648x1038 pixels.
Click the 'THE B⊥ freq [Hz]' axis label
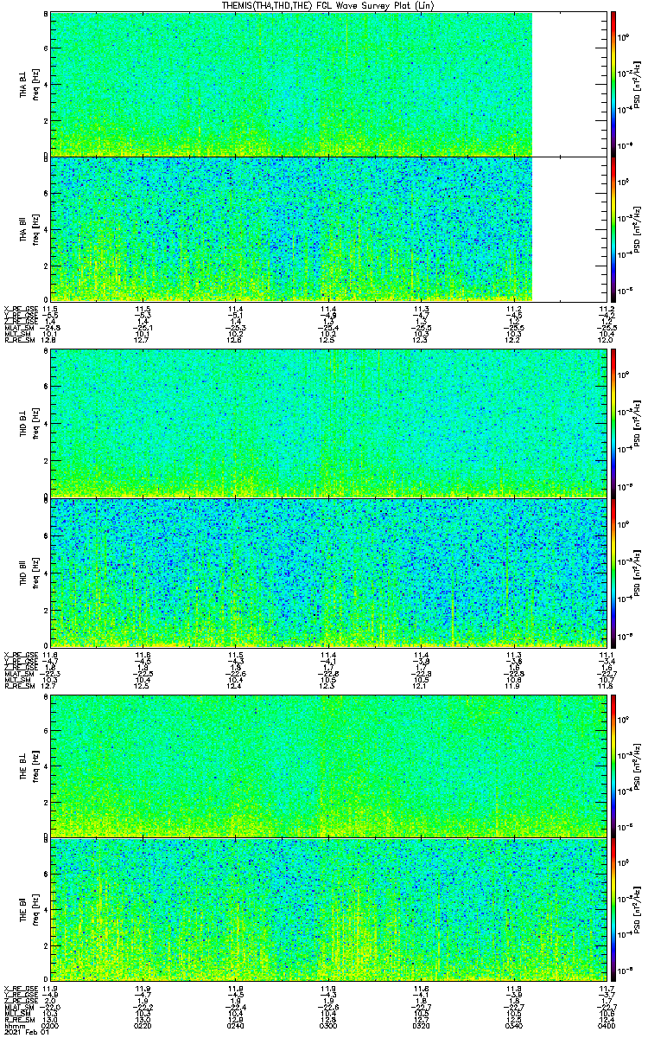29,766
